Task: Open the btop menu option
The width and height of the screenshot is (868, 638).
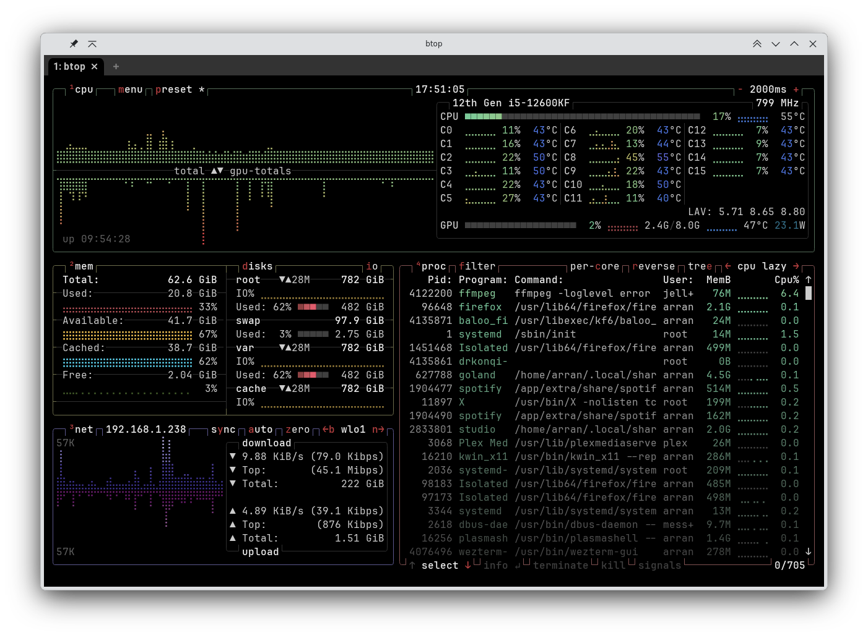Action: (131, 90)
